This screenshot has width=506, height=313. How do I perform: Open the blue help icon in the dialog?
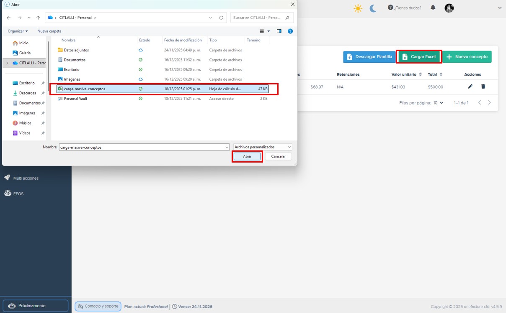[290, 31]
